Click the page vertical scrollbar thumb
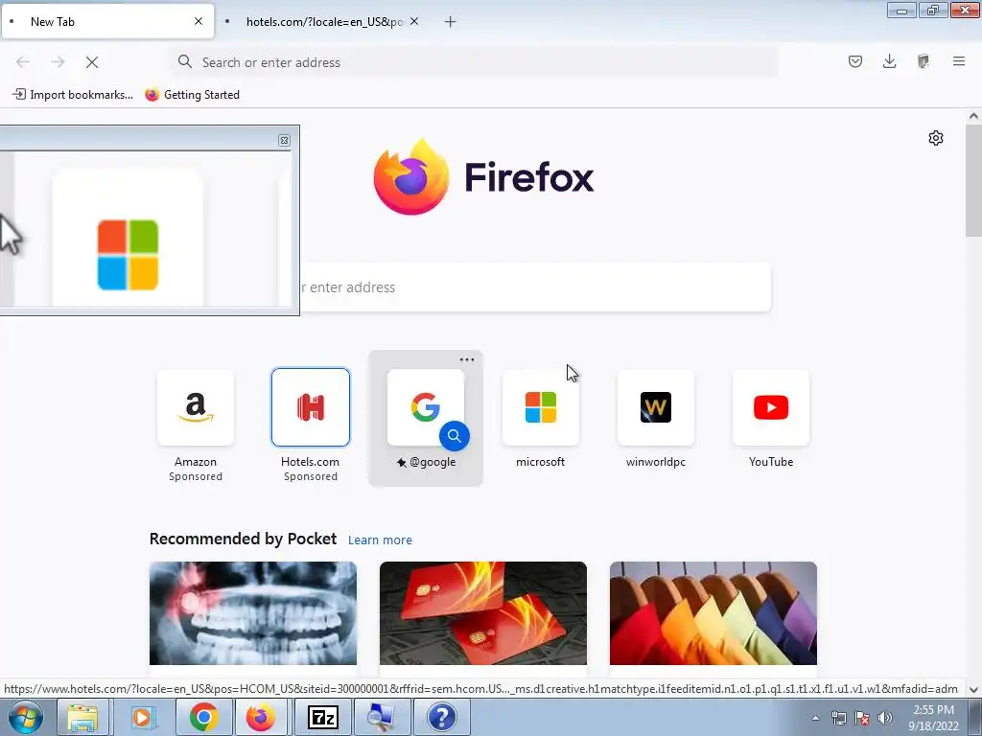The height and width of the screenshot is (736, 982). (973, 180)
